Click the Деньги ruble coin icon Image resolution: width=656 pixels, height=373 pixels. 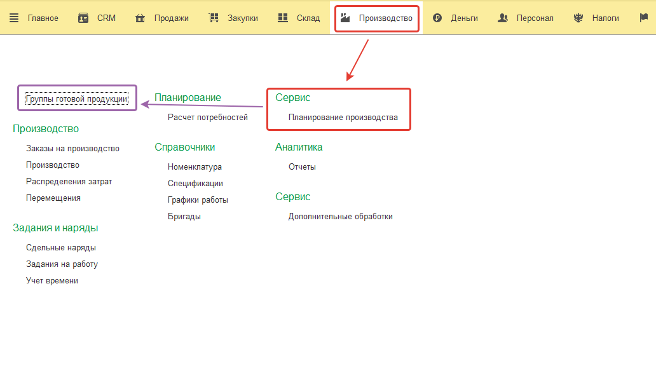[437, 18]
